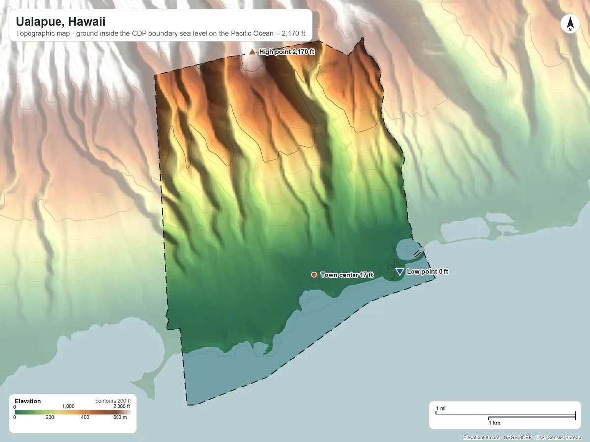Select the 'Town center 17 ft' label
The image size is (590, 442).
[347, 275]
